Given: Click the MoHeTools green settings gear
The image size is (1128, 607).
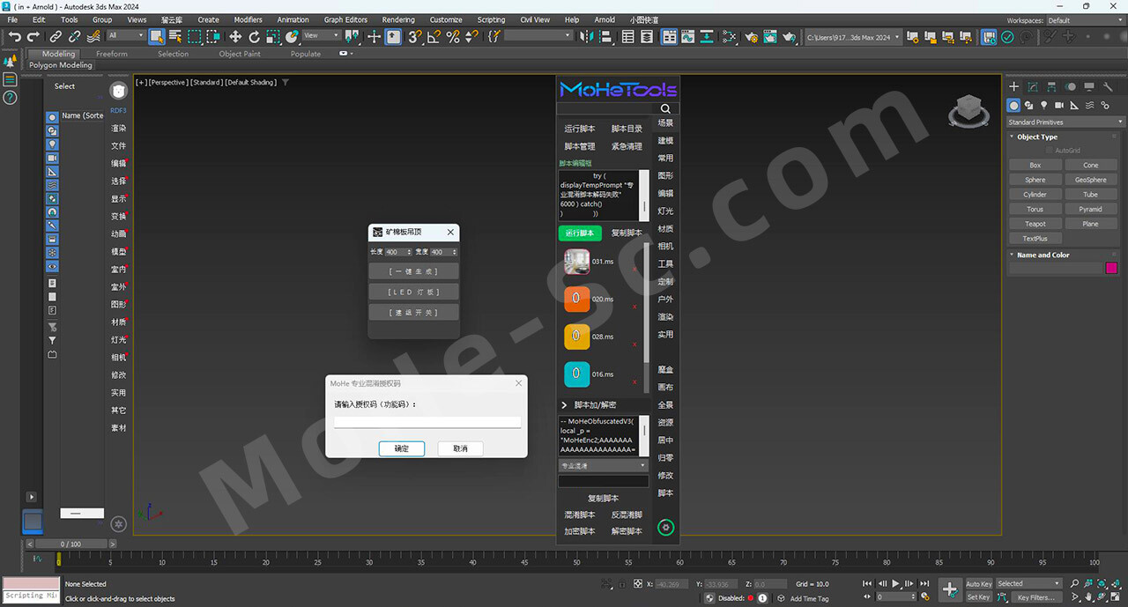Looking at the screenshot, I should click(x=665, y=528).
